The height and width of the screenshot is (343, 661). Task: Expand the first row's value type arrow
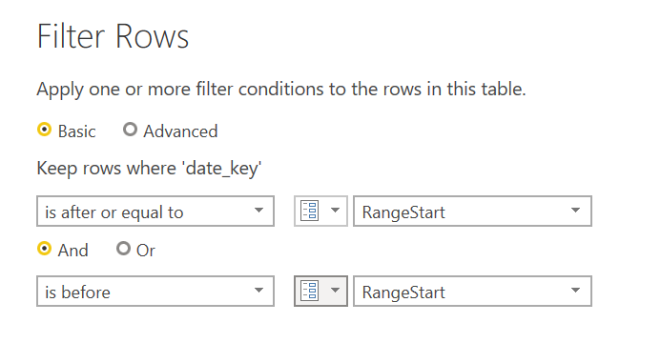335,211
